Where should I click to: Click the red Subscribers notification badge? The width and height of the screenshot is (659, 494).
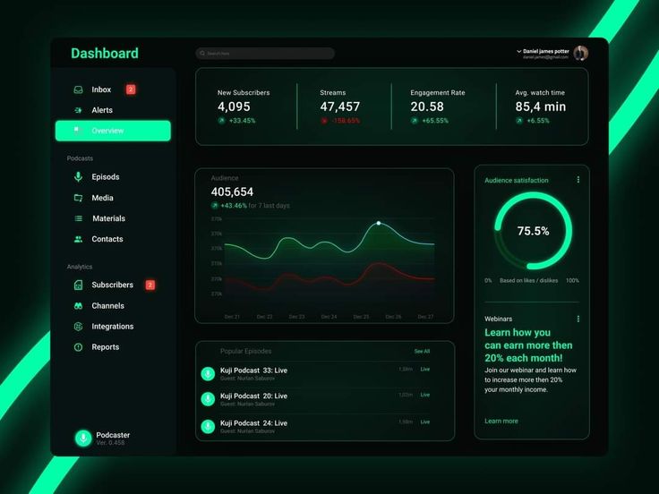[150, 285]
